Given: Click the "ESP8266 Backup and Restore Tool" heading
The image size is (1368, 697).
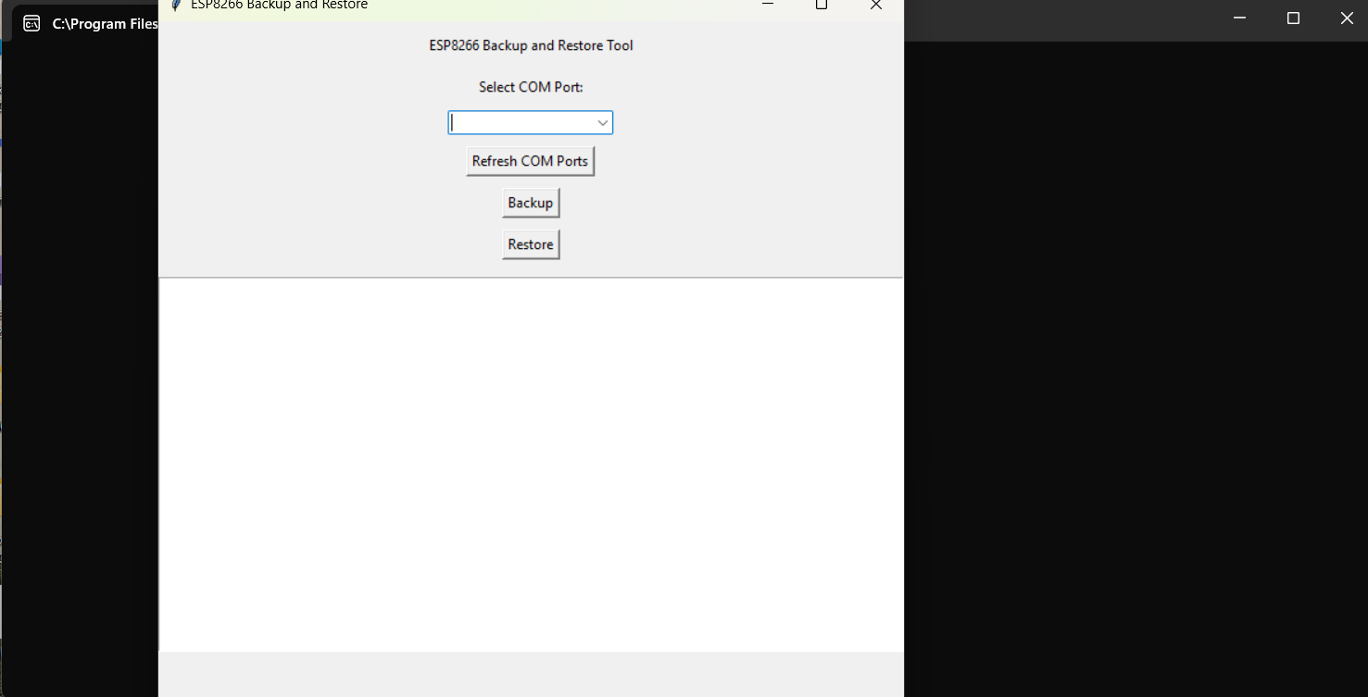Looking at the screenshot, I should pyautogui.click(x=531, y=45).
